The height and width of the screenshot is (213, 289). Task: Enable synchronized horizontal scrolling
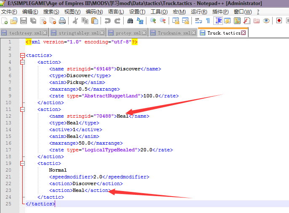185,21
